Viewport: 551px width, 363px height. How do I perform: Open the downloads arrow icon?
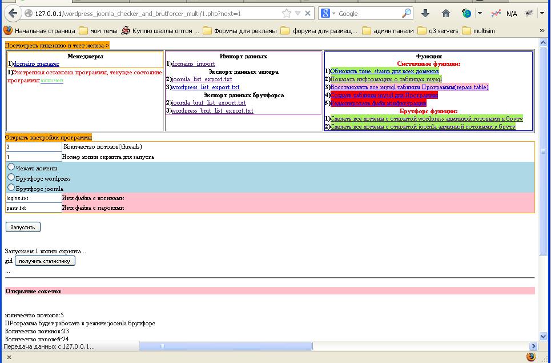coord(425,13)
